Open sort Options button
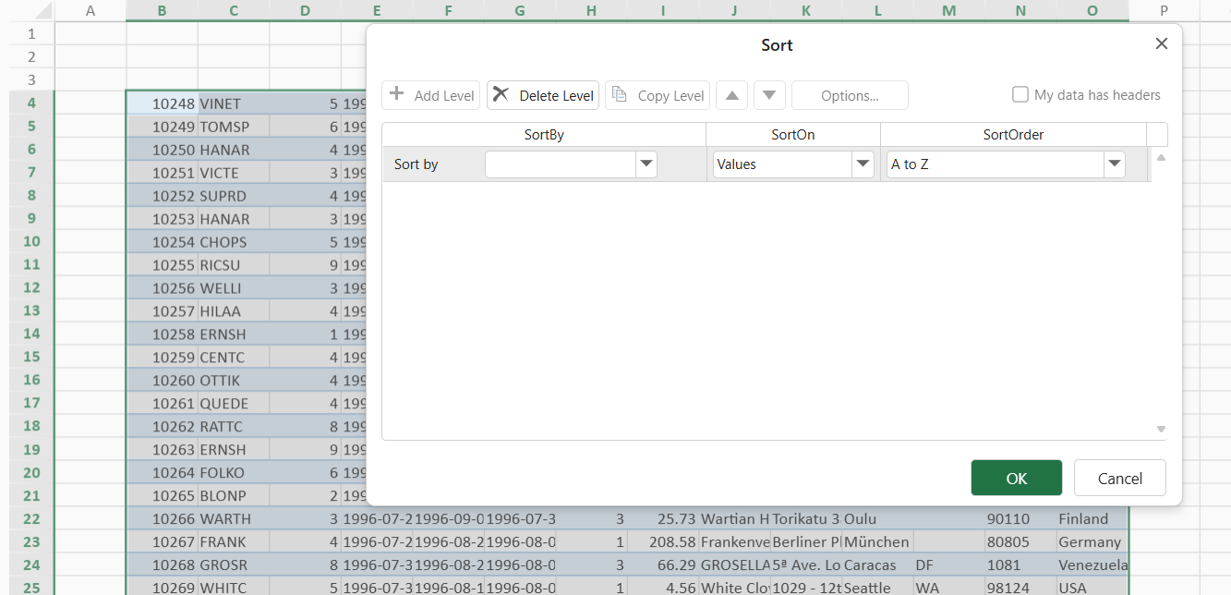 click(x=850, y=95)
